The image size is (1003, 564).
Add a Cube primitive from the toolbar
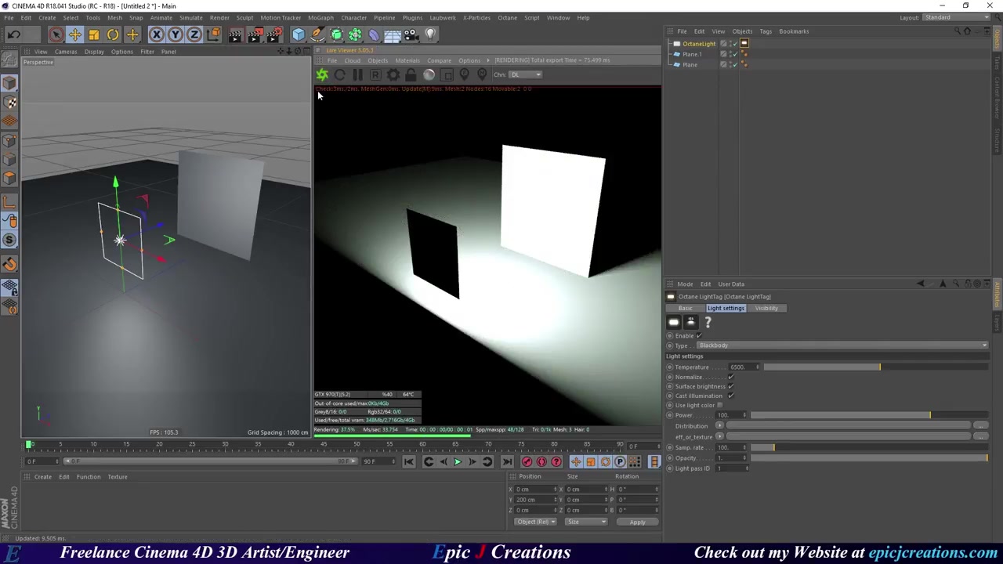pos(298,34)
